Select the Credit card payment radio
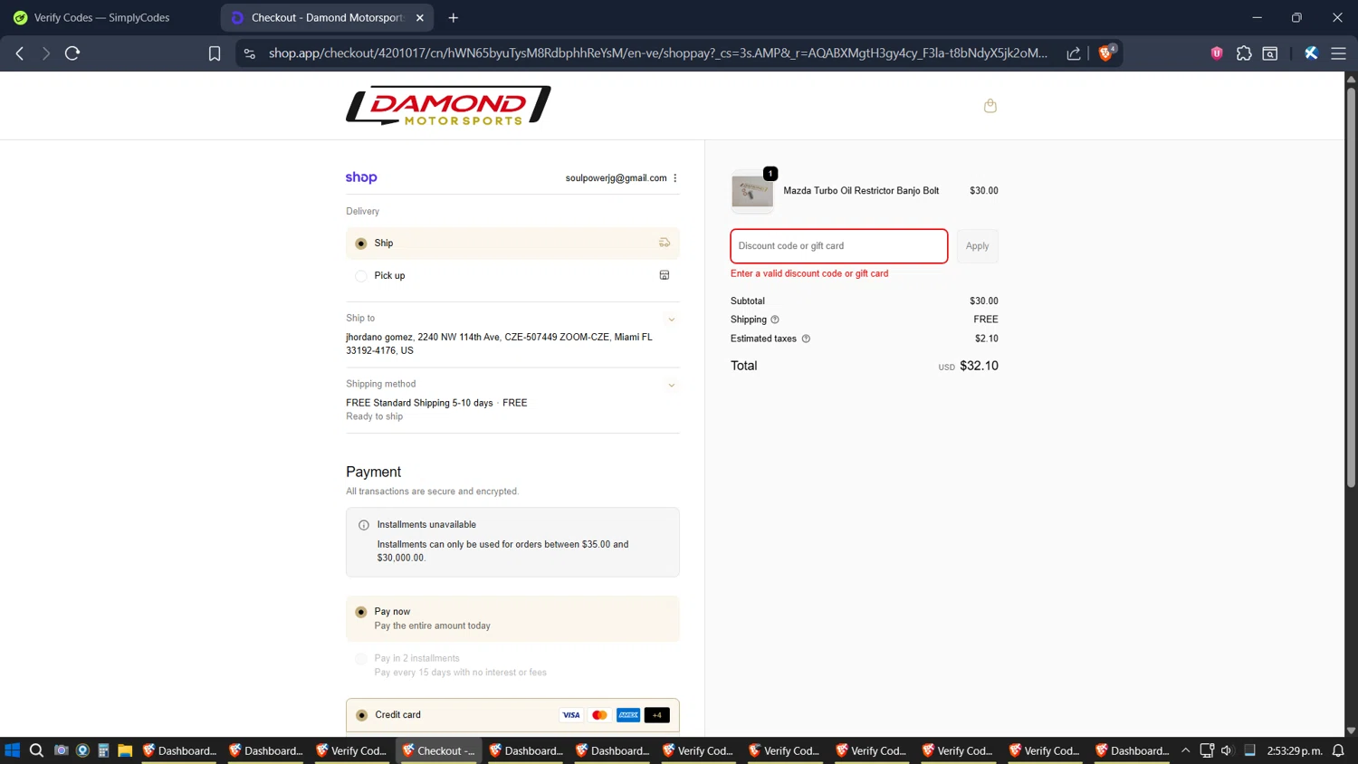The height and width of the screenshot is (764, 1358). [361, 715]
